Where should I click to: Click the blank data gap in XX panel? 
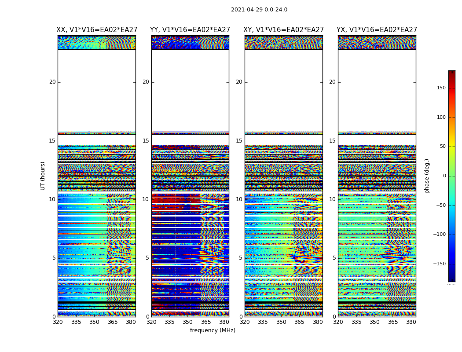click(x=97, y=90)
